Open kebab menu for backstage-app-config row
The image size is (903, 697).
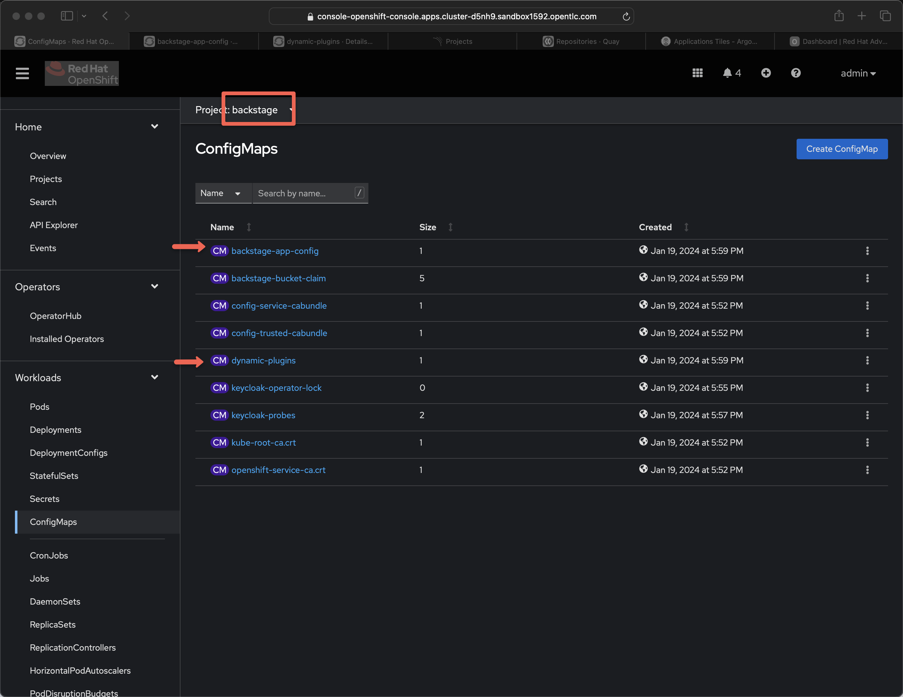(867, 251)
